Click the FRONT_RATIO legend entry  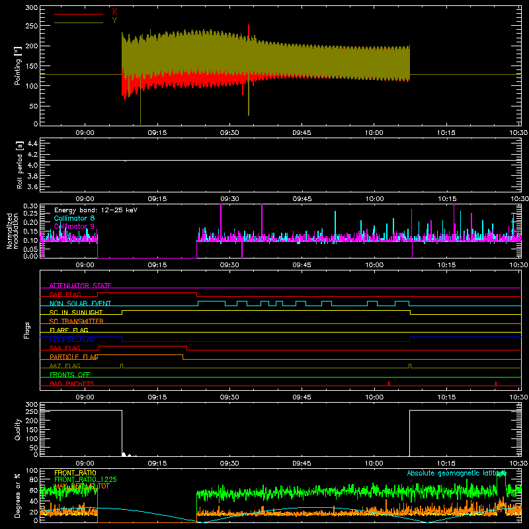(75, 473)
